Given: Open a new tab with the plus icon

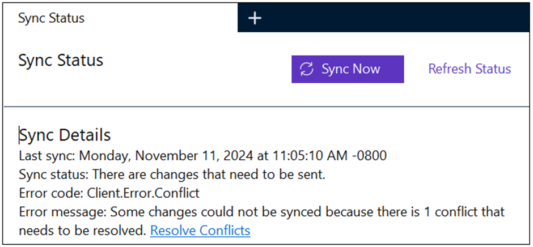Looking at the screenshot, I should 255,18.
